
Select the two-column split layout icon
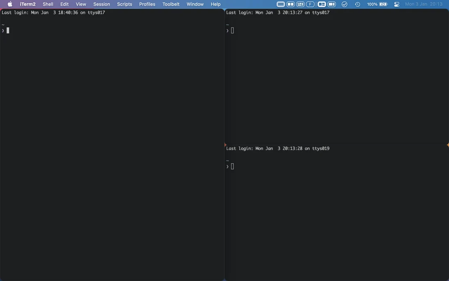pos(291,4)
